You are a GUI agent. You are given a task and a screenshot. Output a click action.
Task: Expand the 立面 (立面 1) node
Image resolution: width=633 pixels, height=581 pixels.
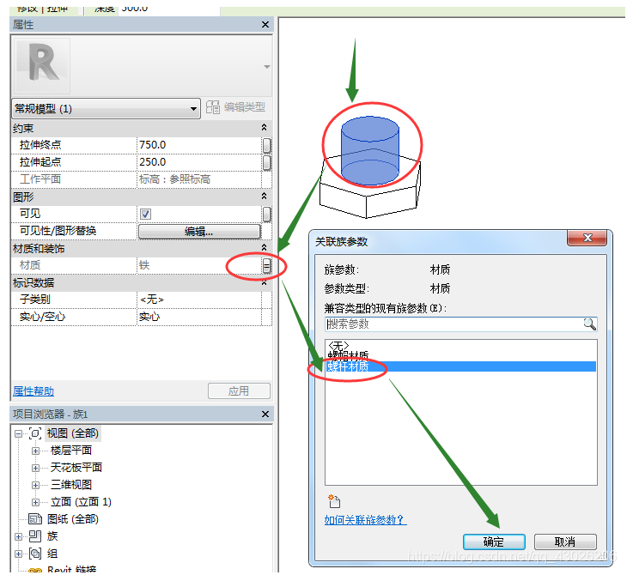tap(35, 502)
